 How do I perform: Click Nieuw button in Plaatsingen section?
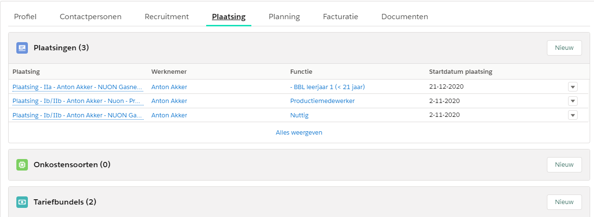(x=564, y=48)
